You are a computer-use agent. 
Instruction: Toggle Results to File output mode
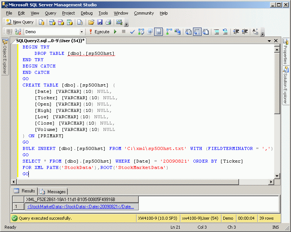pos(205,32)
